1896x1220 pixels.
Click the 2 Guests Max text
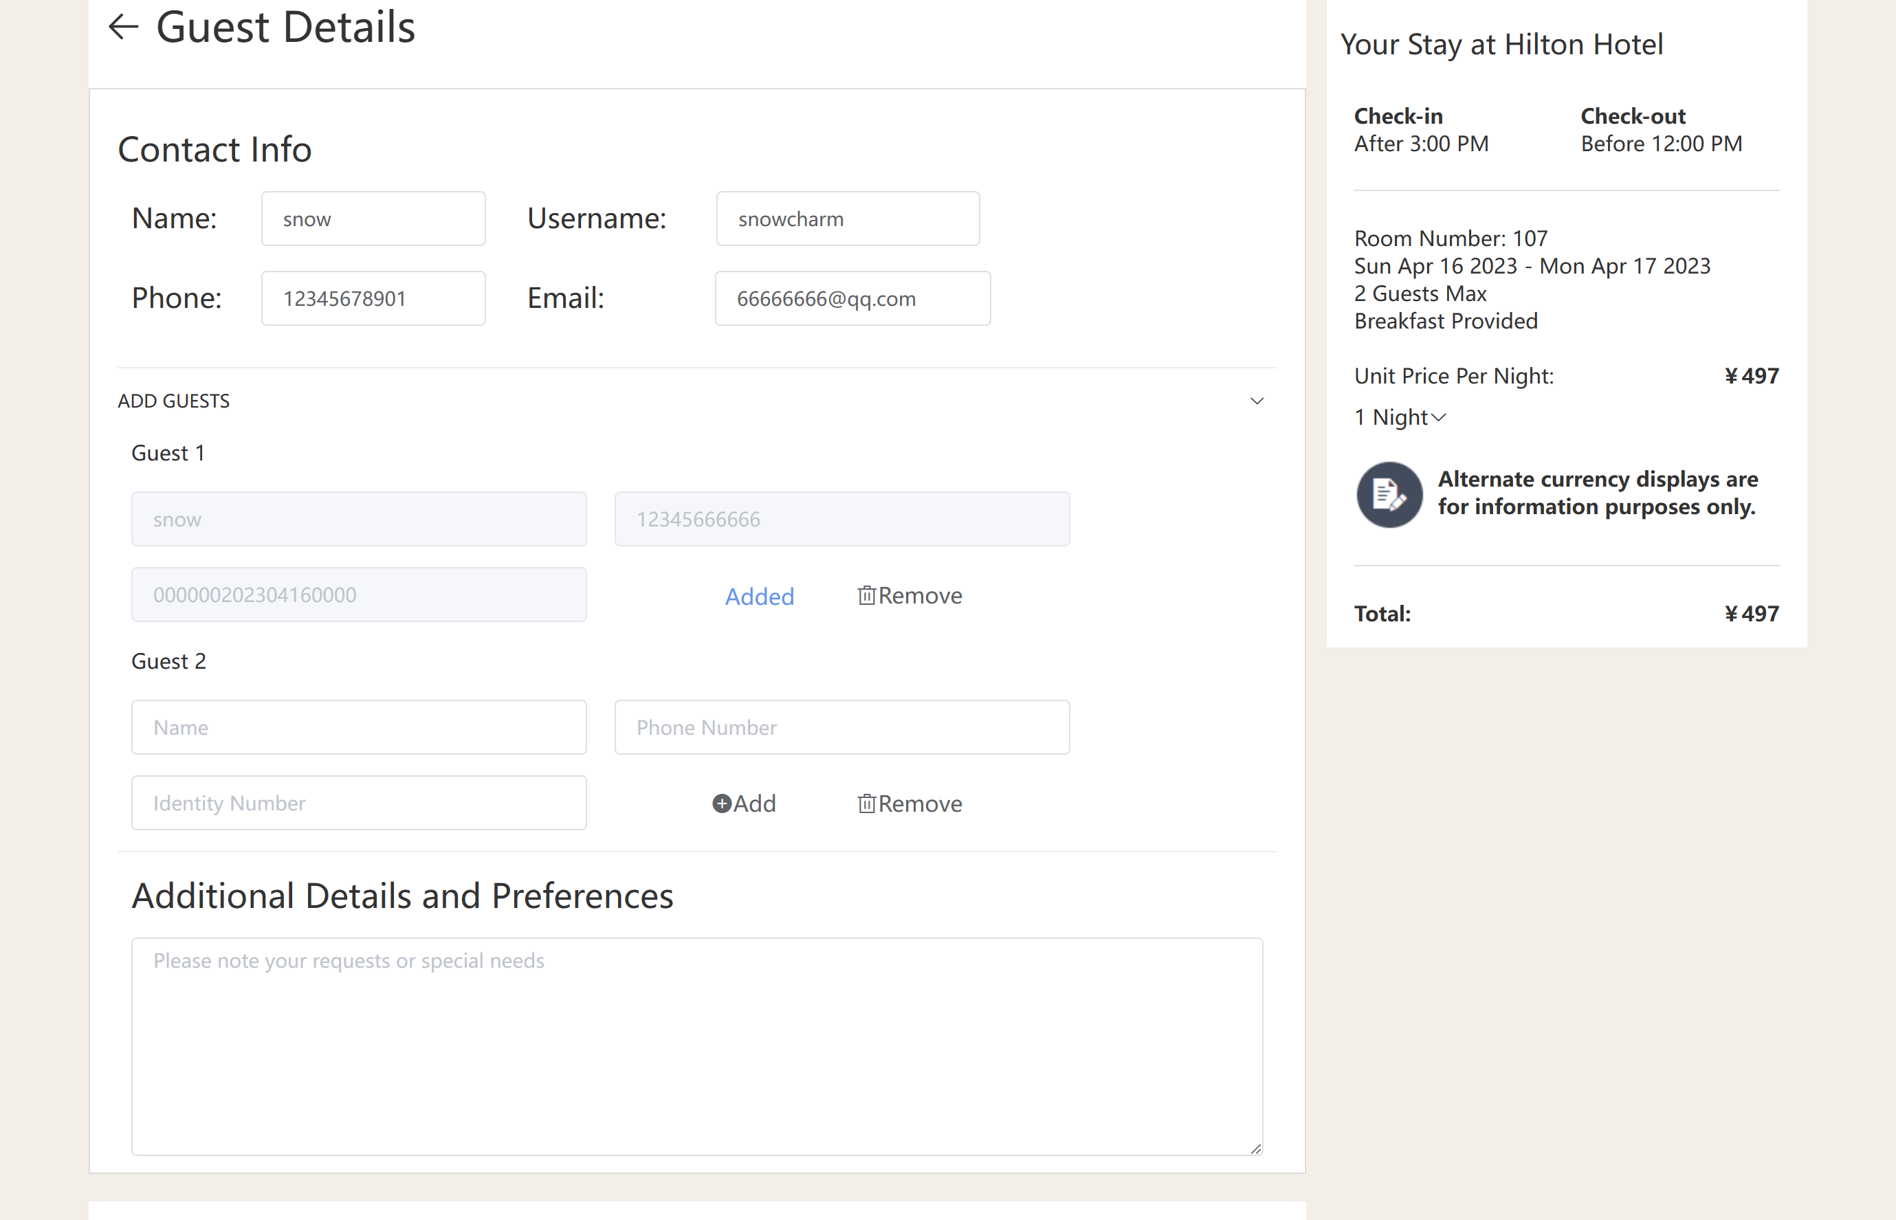point(1420,293)
